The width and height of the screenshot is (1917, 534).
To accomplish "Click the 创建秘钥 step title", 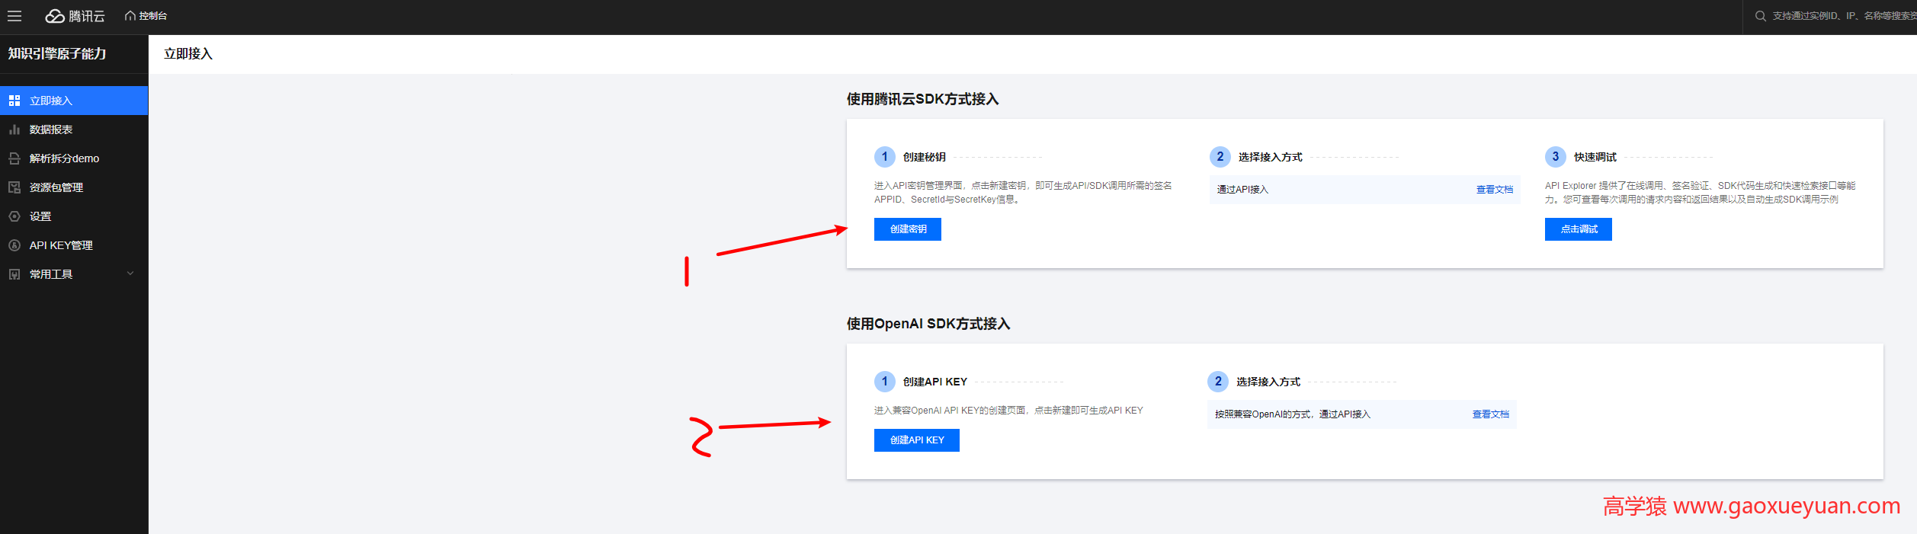I will click(x=924, y=157).
